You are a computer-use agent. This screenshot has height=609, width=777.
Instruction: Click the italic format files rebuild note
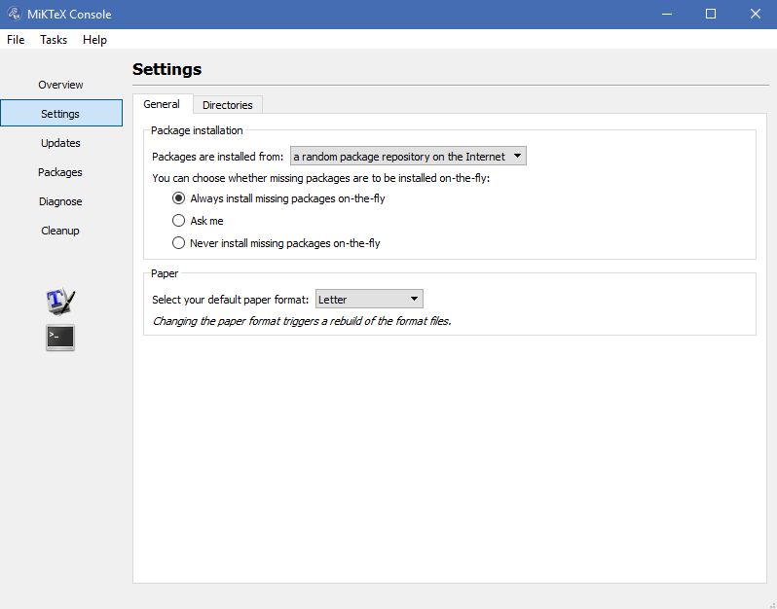pyautogui.click(x=302, y=321)
